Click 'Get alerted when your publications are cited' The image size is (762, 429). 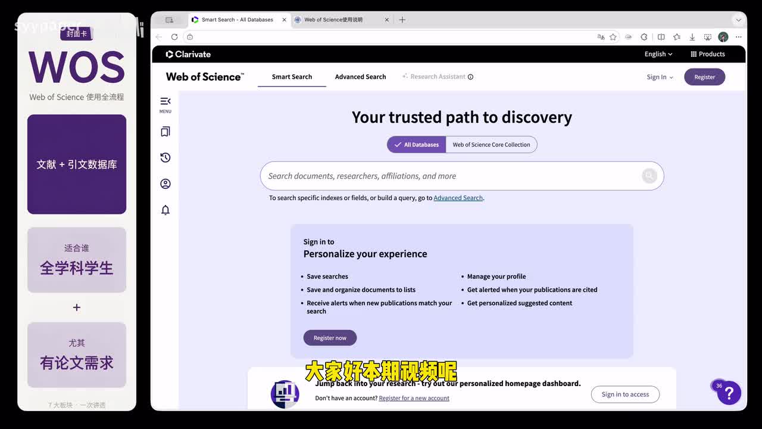point(532,290)
